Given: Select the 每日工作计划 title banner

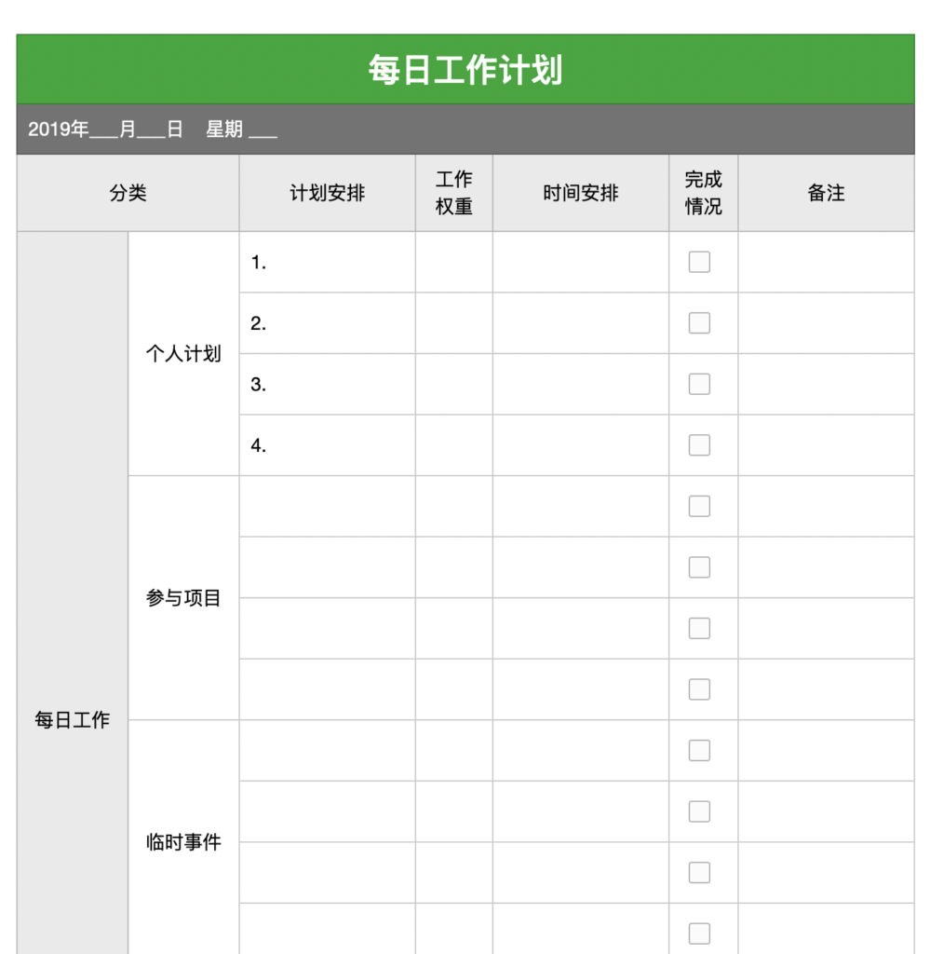Looking at the screenshot, I should click(x=465, y=70).
